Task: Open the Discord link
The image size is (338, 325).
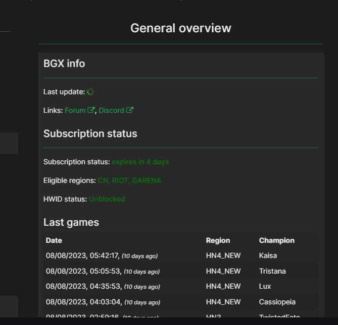Action: pos(111,110)
